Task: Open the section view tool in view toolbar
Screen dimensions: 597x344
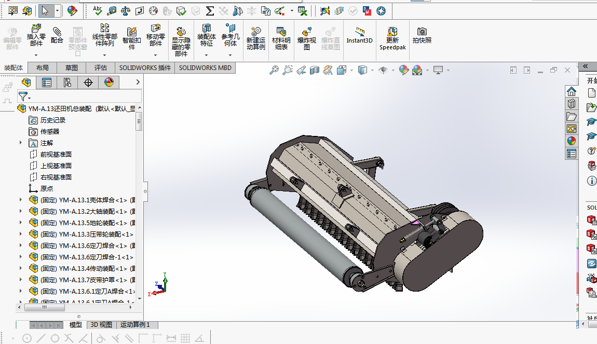Action: tap(314, 70)
